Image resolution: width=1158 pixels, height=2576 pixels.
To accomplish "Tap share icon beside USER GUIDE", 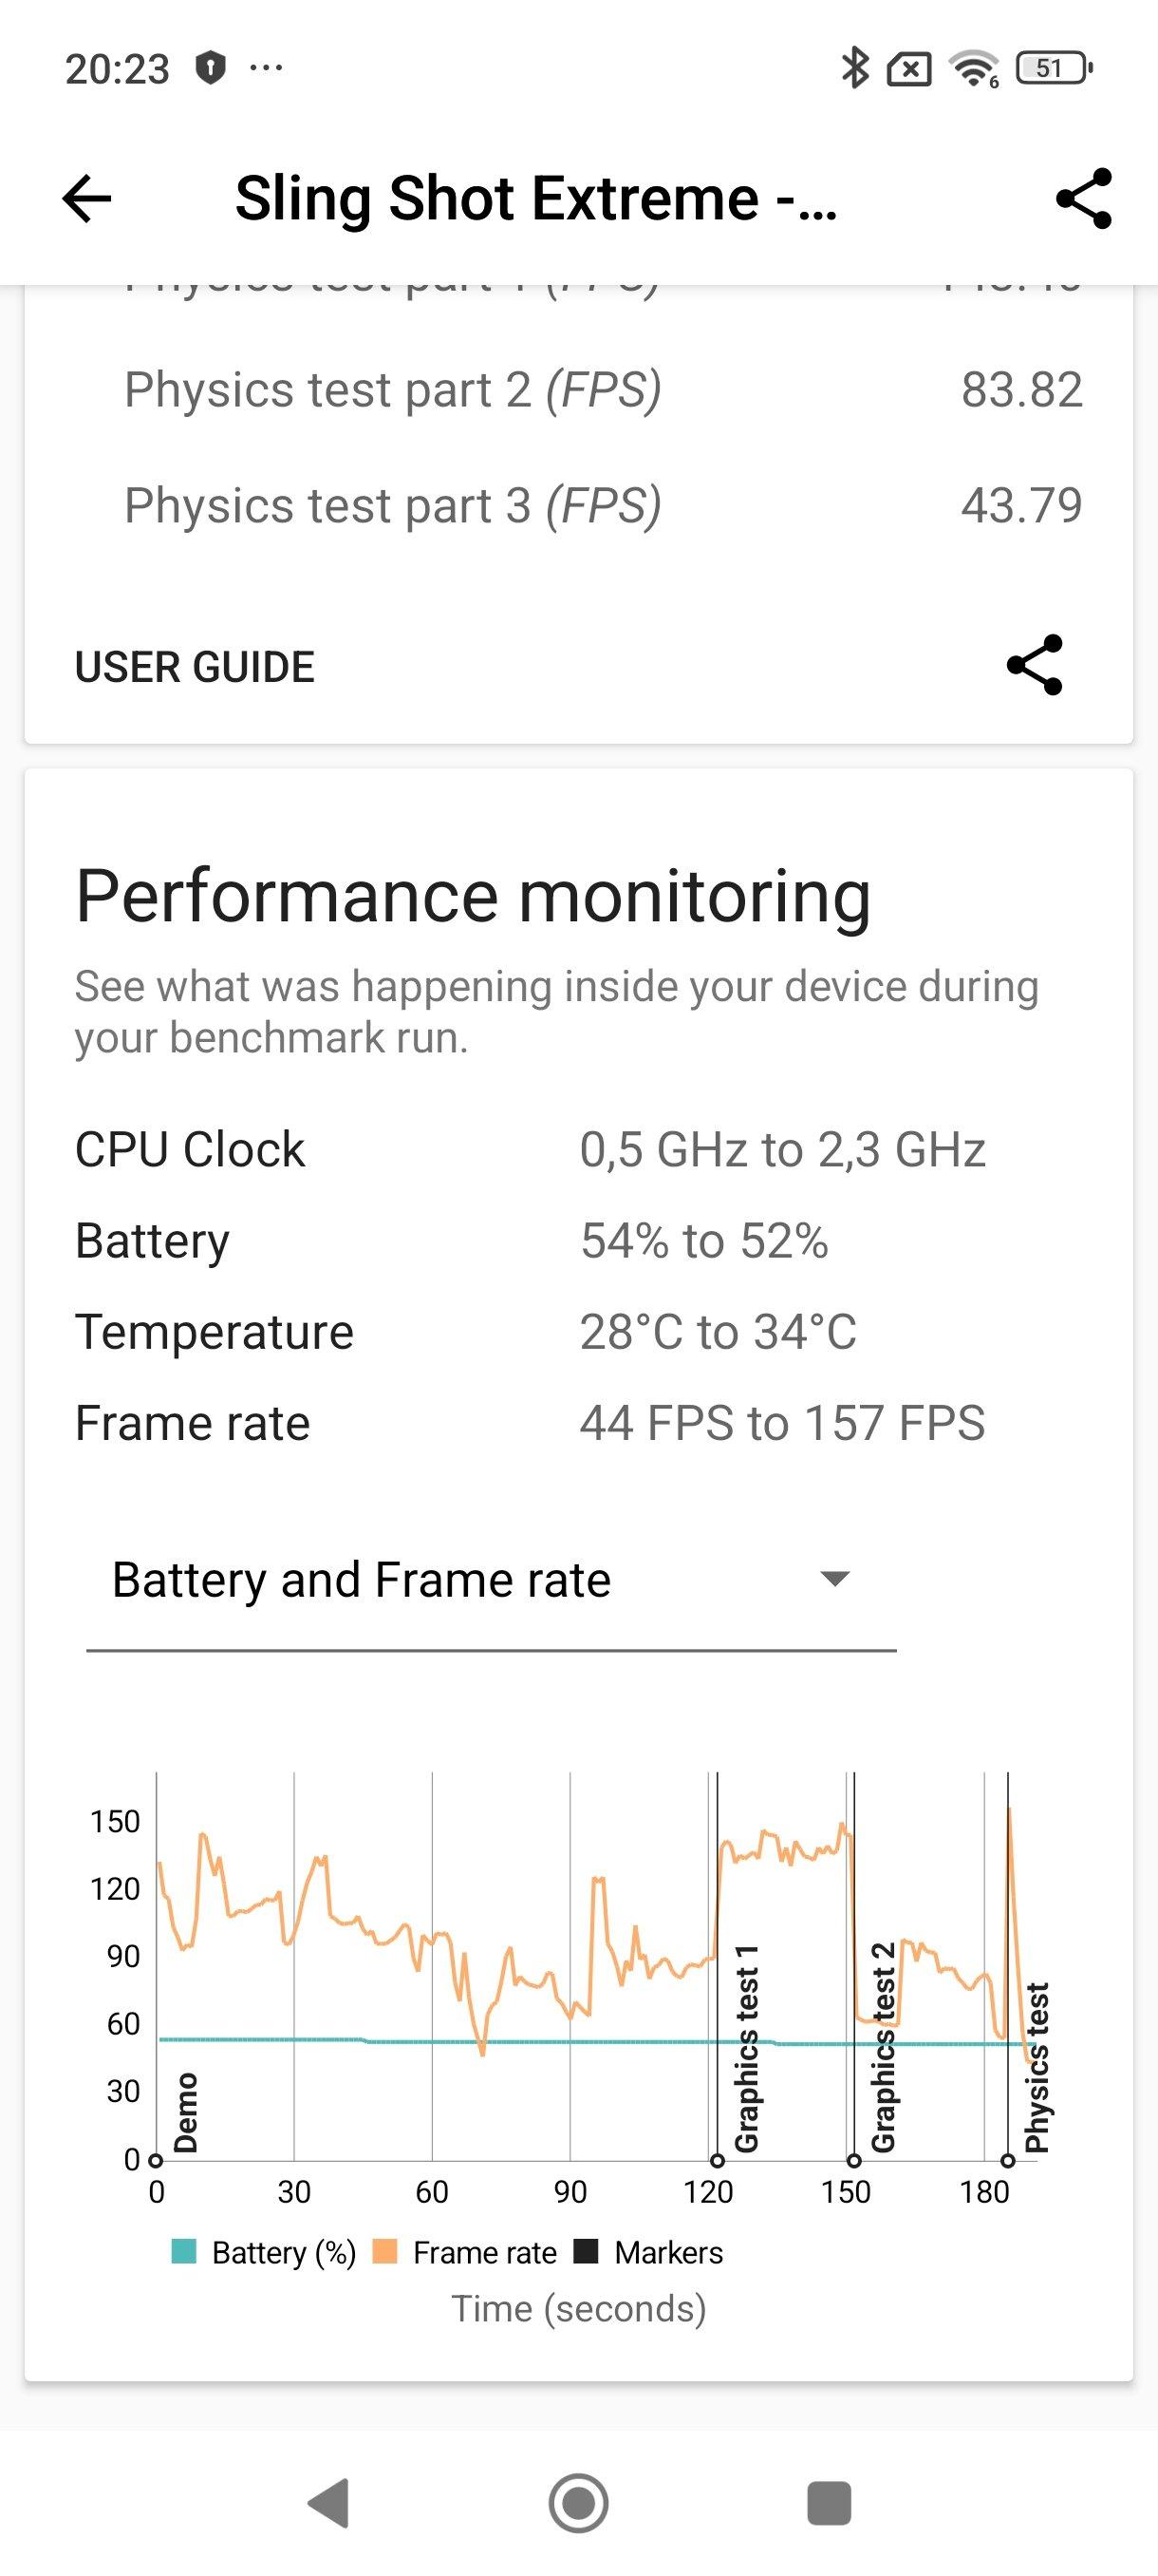I will pyautogui.click(x=1034, y=665).
